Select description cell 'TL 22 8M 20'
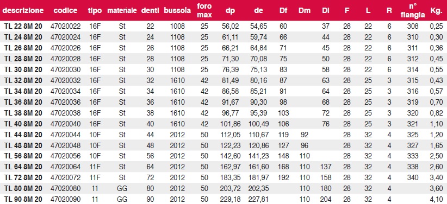Screen dimensions: 447x204 coord(23,27)
